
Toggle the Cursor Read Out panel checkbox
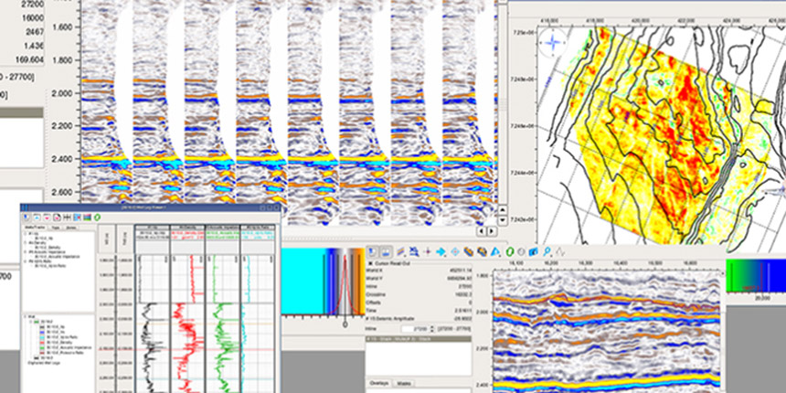(369, 262)
